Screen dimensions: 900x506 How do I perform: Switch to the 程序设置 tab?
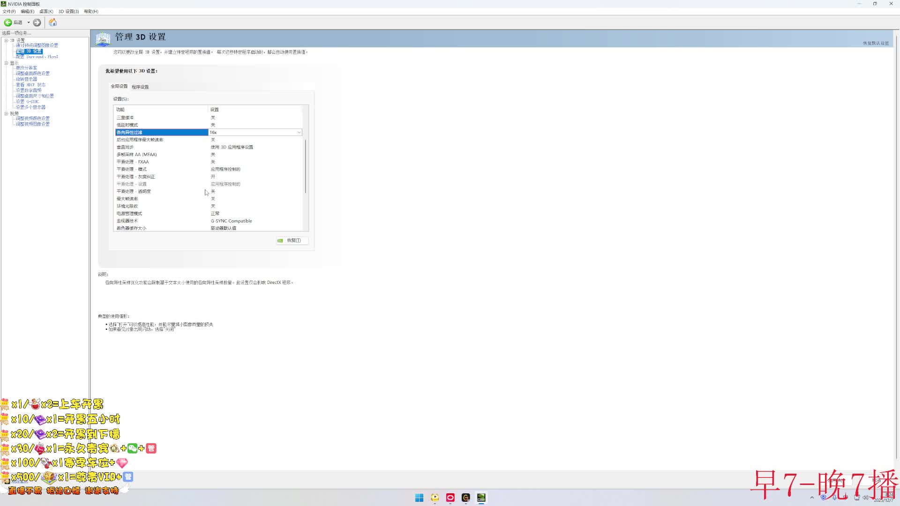point(140,87)
